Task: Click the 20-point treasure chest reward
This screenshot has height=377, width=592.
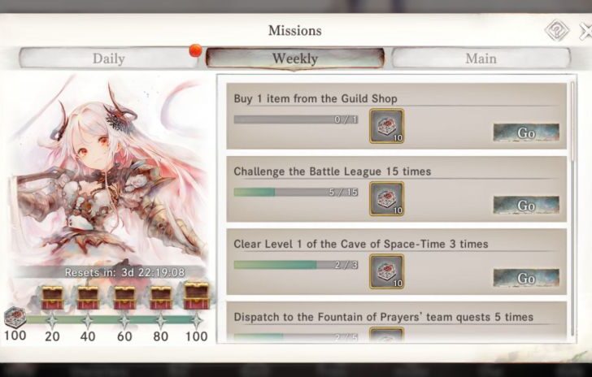Action: click(53, 297)
